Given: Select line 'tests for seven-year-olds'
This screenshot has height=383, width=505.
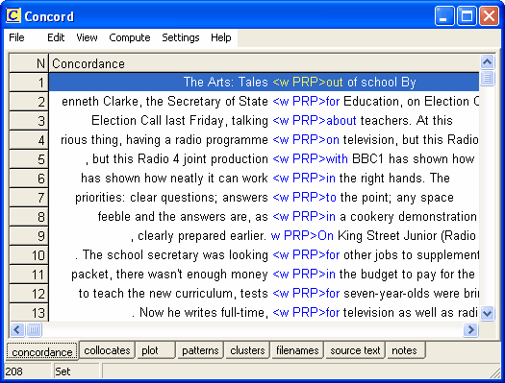Looking at the screenshot, I should [264, 294].
